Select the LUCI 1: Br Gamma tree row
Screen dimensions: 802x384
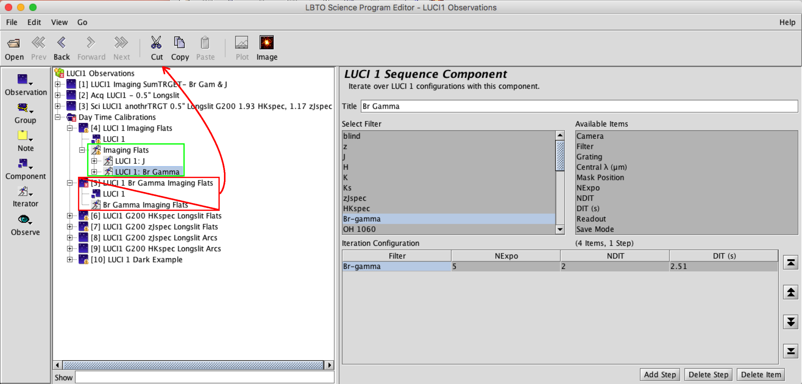click(x=147, y=172)
